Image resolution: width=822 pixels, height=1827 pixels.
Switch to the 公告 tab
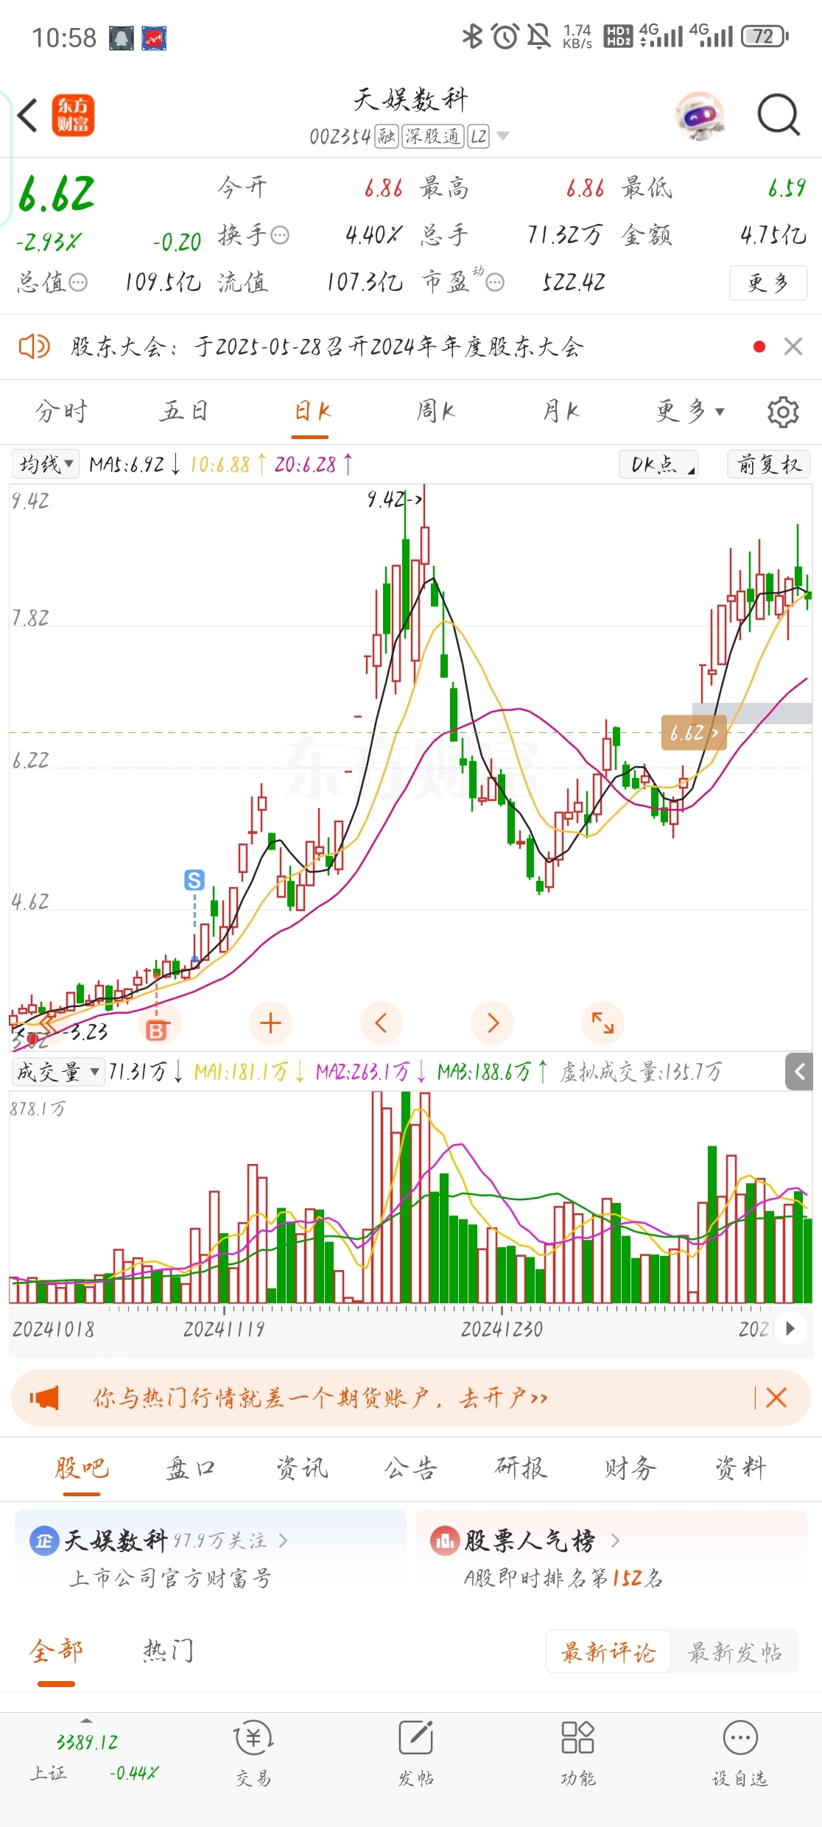(x=410, y=1468)
